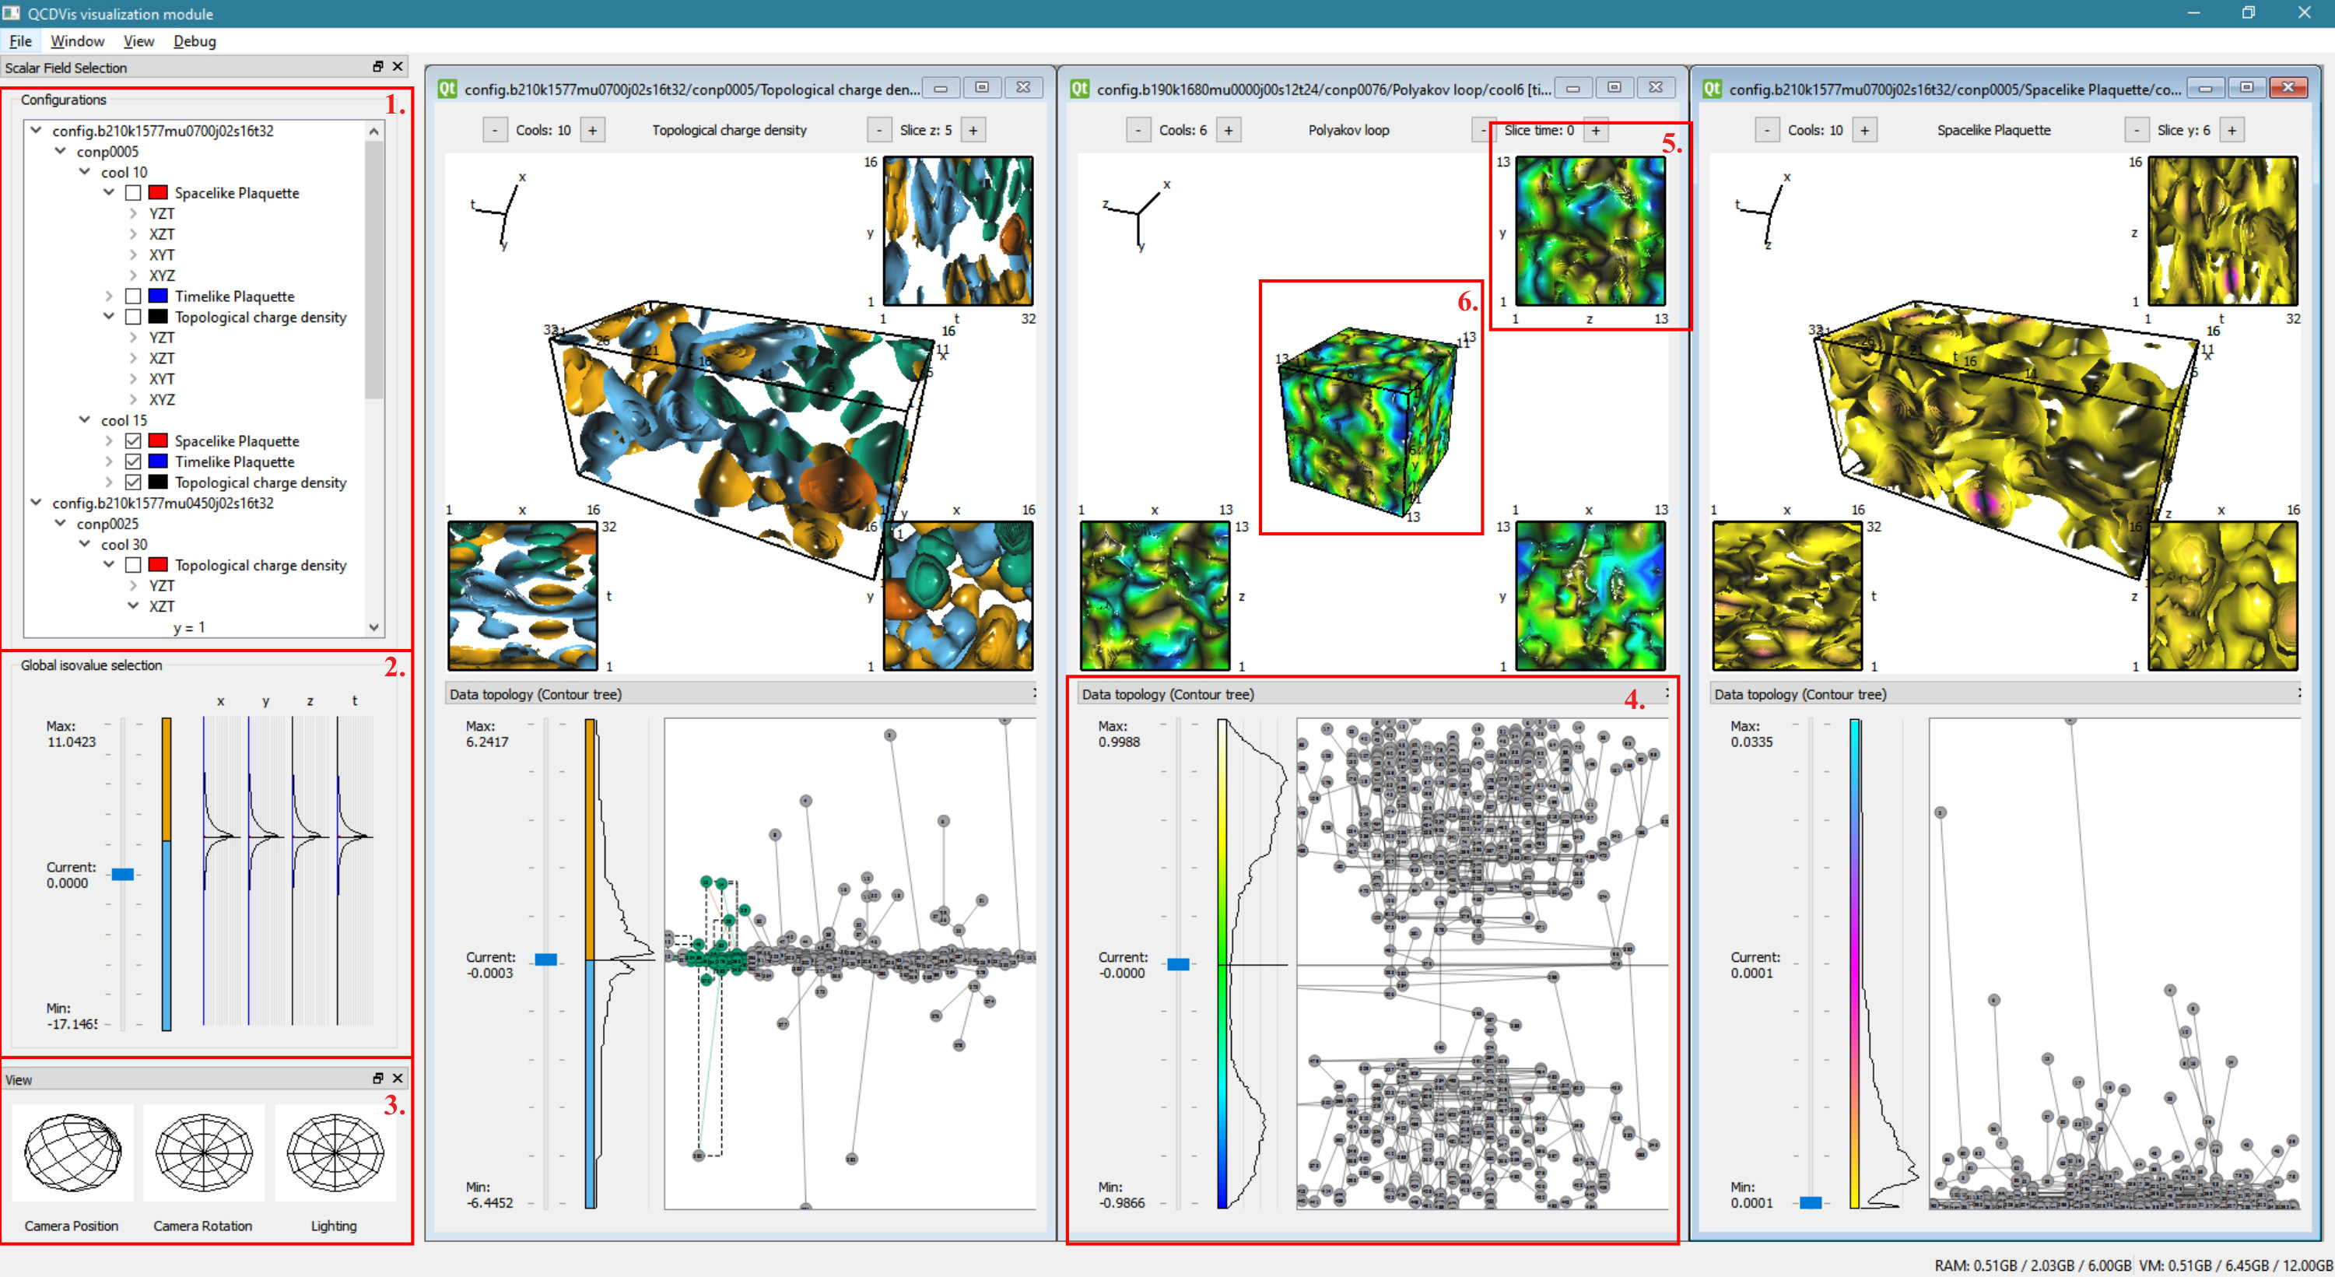Open the Camera Position control
Viewport: 2335px width, 1277px height.
[72, 1152]
